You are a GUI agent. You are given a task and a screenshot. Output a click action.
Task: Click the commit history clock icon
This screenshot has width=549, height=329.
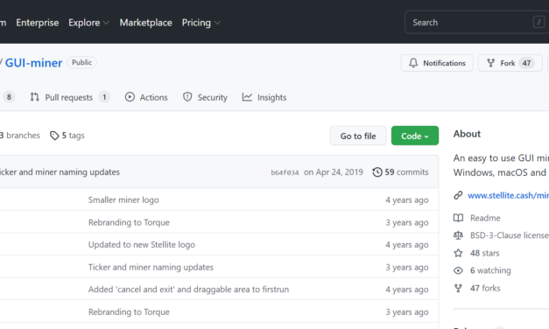(x=377, y=172)
